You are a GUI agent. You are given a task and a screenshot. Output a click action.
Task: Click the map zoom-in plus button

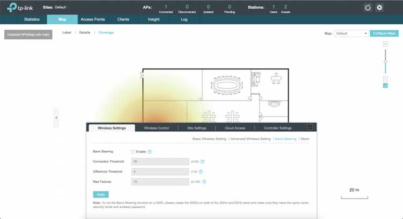tap(385, 44)
